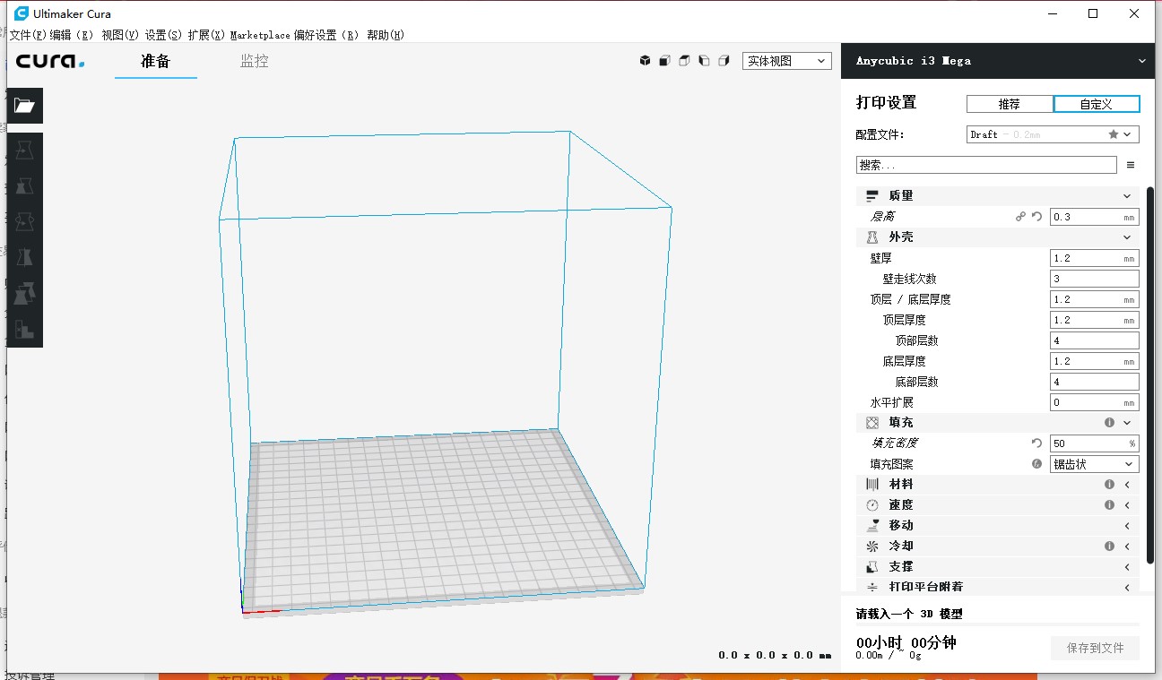Click the link icon beside 层高
The width and height of the screenshot is (1162, 680).
coord(1020,217)
